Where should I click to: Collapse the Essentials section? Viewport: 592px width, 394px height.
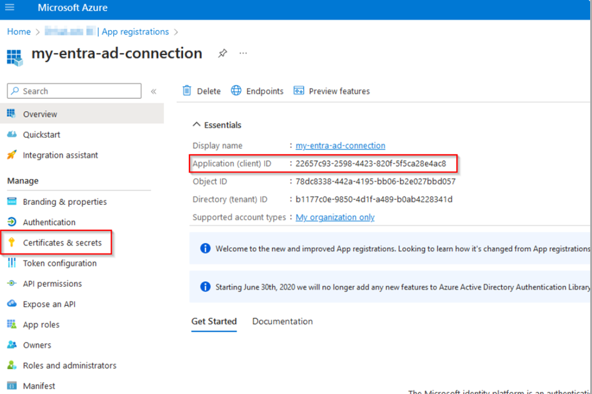point(196,124)
